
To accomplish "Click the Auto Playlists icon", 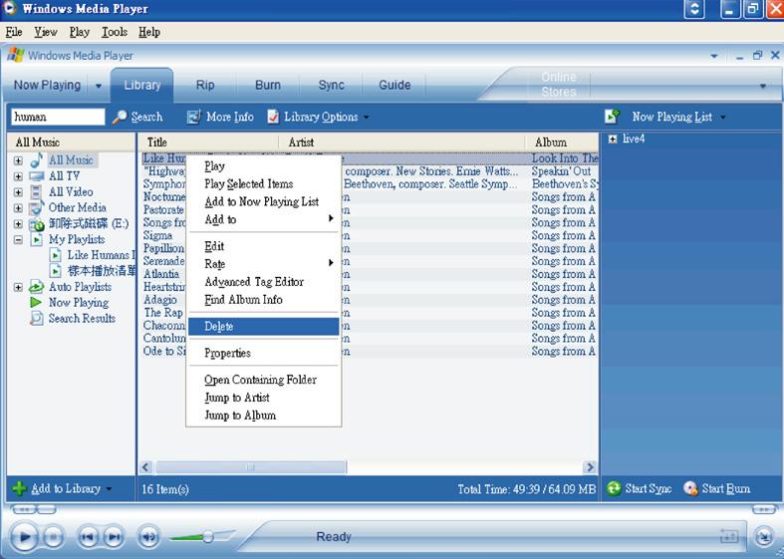I will [36, 287].
